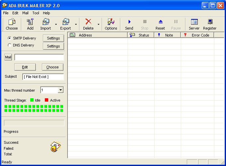Click the Subject input field
226x166 pixels.
pyautogui.click(x=43, y=77)
